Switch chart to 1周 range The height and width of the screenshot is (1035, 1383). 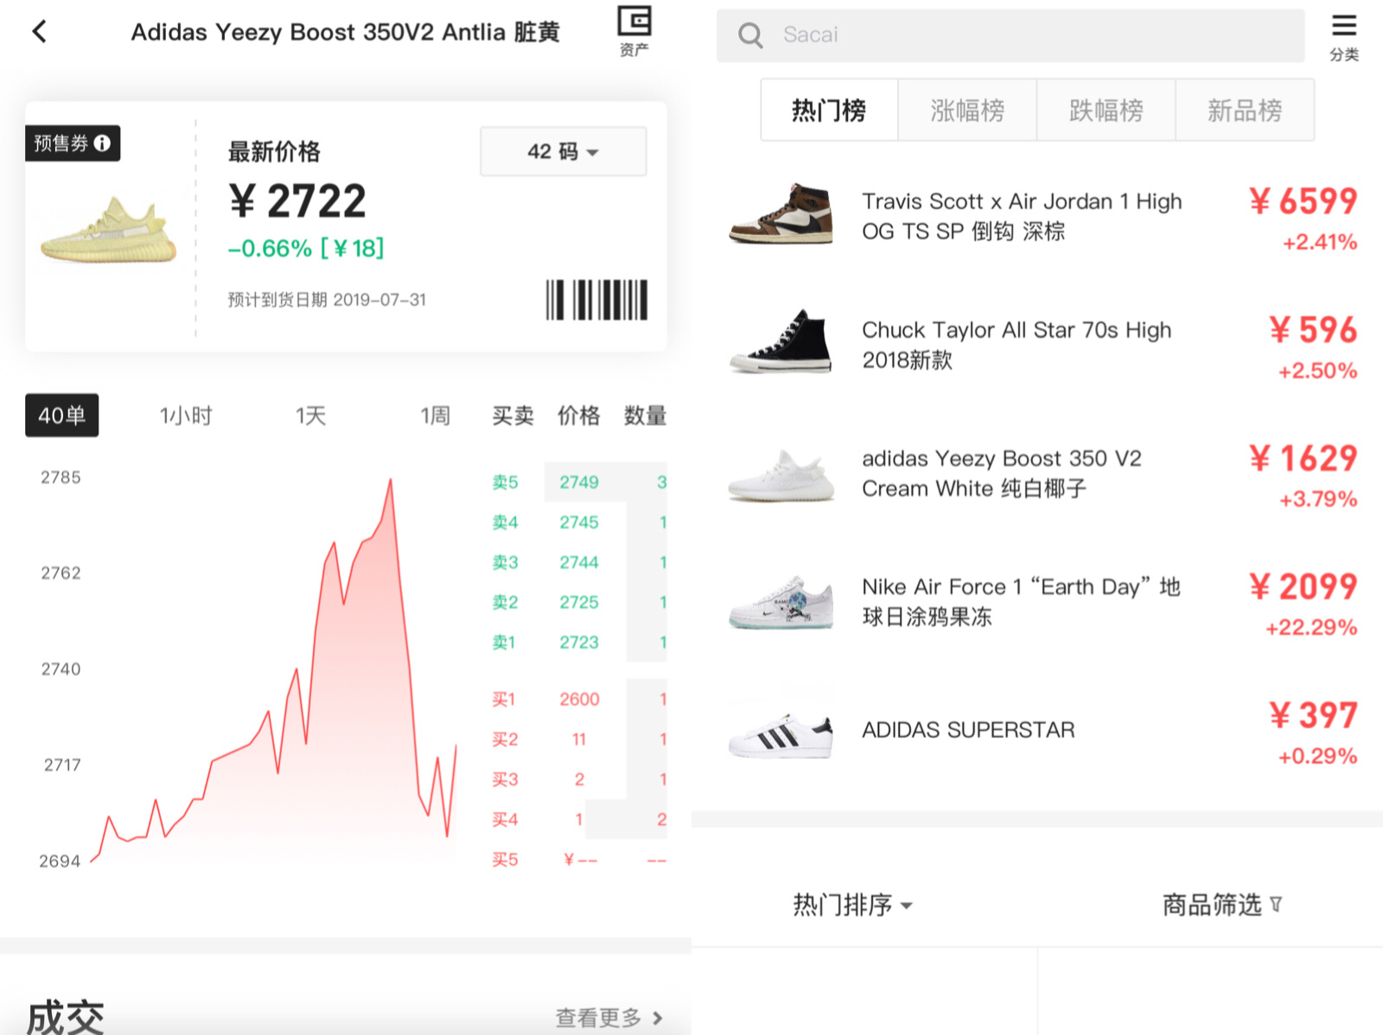(x=435, y=416)
